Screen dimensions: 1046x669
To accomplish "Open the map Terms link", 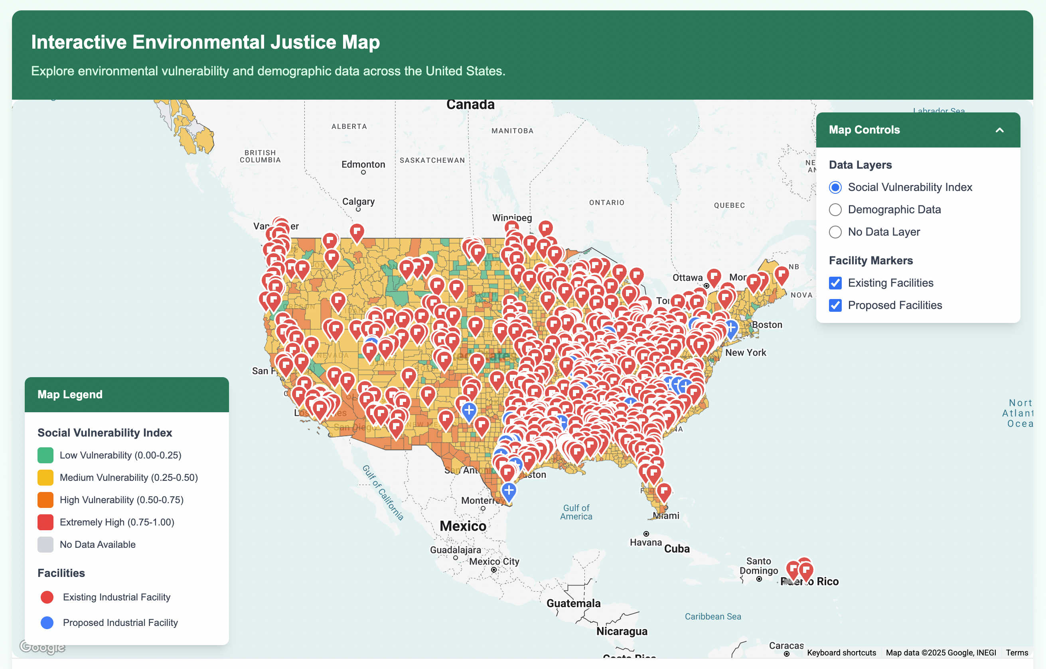I will [x=1016, y=653].
